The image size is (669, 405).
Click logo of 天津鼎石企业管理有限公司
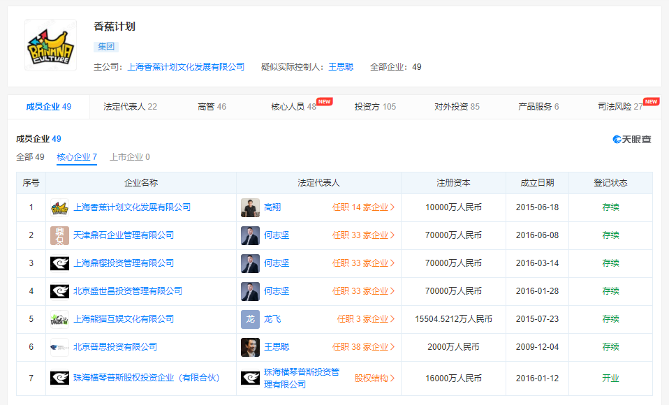[60, 235]
